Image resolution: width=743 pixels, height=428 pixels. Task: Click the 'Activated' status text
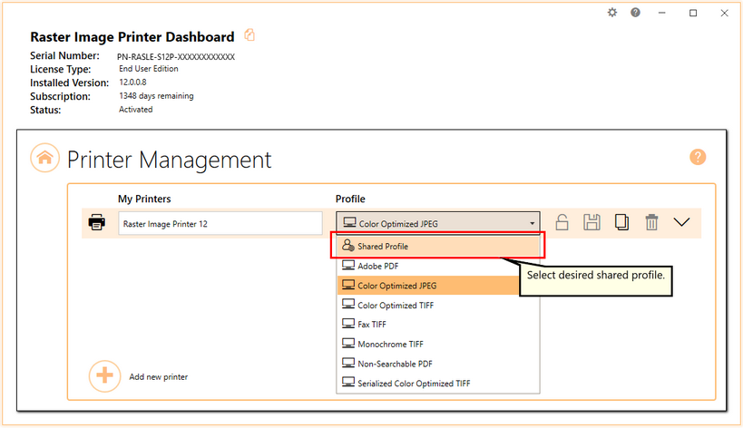coord(135,110)
